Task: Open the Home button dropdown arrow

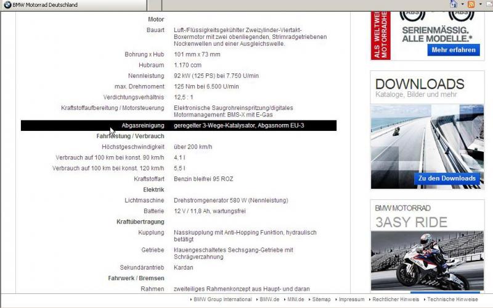Action: pos(463,4)
